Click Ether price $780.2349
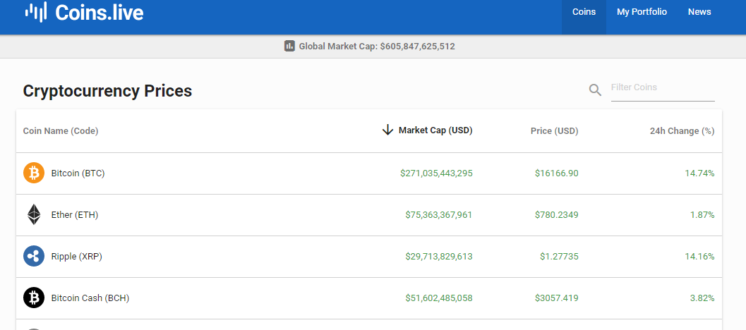 [557, 215]
